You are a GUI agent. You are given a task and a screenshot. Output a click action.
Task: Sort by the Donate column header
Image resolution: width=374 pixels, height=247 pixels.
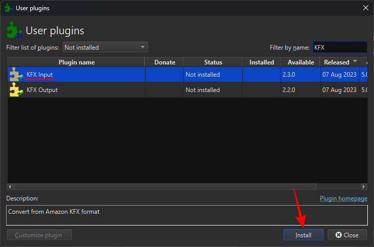164,62
